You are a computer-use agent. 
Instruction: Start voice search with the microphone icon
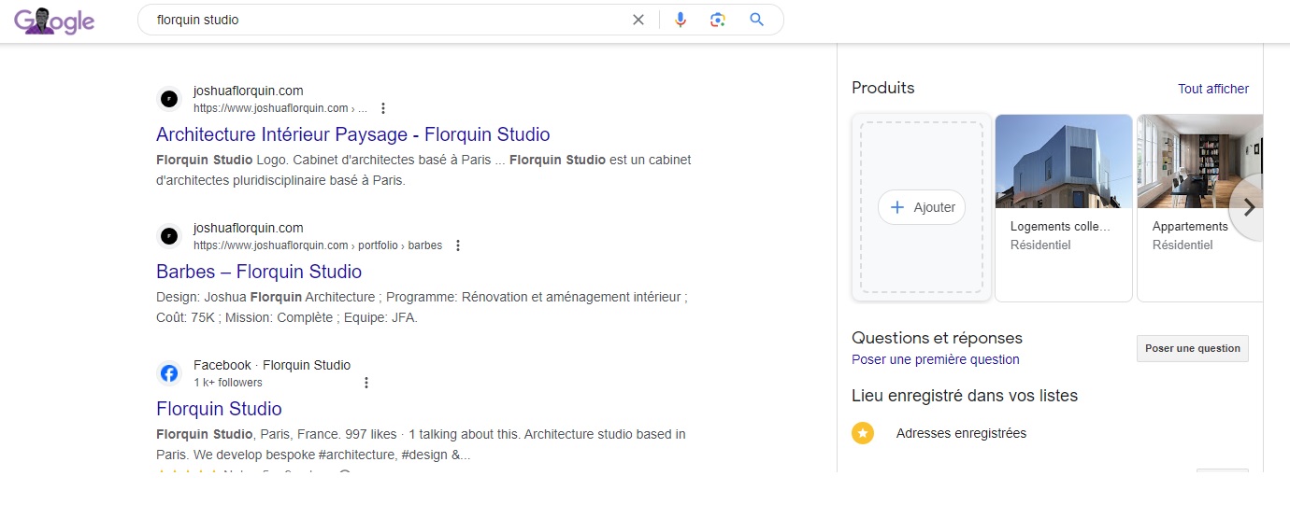pyautogui.click(x=681, y=20)
